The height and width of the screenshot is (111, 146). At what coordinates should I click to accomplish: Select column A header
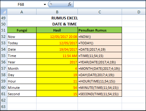[x=22, y=12]
